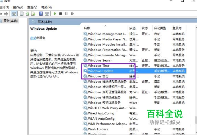The width and height of the screenshot is (197, 135).
Task: Select the Windows Management I... service name
Action: (x=107, y=34)
